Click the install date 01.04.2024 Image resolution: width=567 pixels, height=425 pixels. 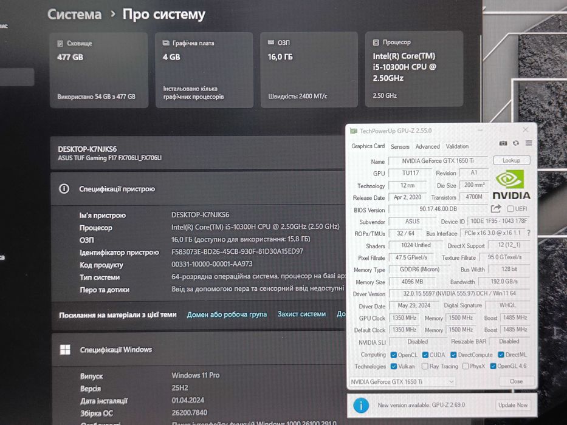[188, 400]
